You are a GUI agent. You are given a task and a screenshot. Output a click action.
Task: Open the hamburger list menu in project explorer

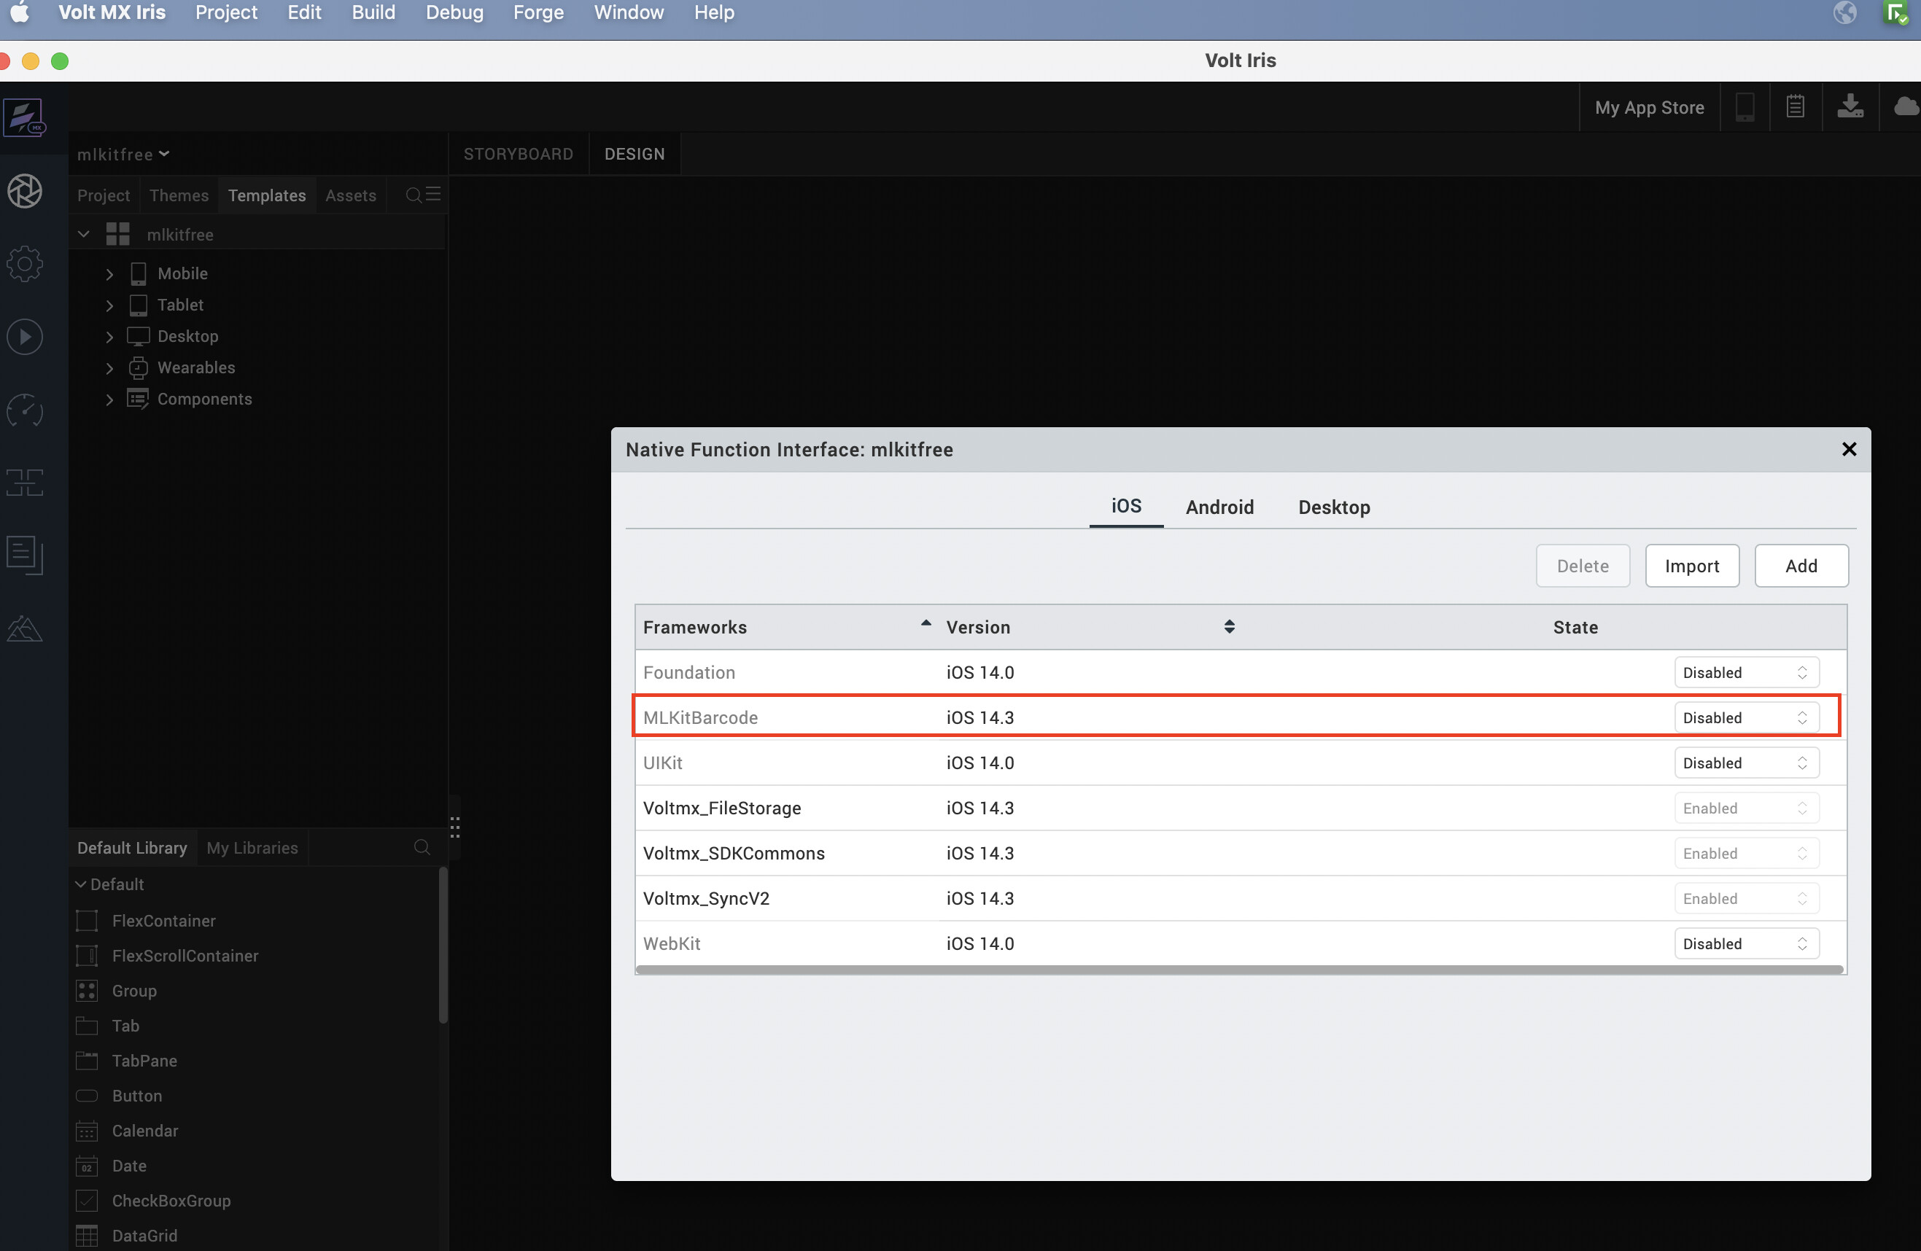pos(433,194)
